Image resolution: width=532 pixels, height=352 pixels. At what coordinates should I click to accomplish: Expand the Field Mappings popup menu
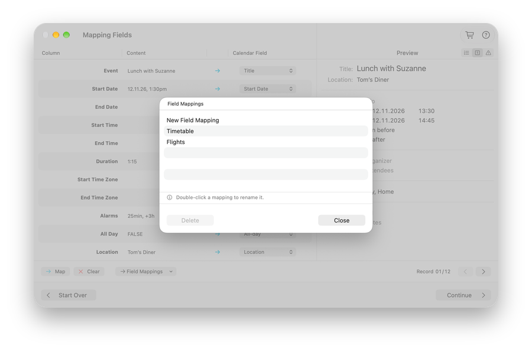point(146,271)
